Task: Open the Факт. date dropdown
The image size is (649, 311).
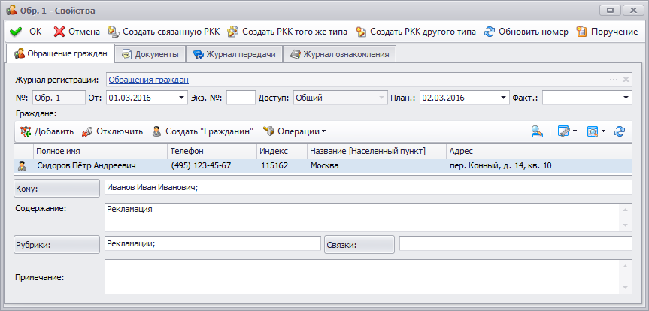Action: (626, 98)
